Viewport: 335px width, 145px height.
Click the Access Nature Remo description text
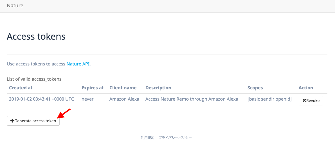(192, 99)
